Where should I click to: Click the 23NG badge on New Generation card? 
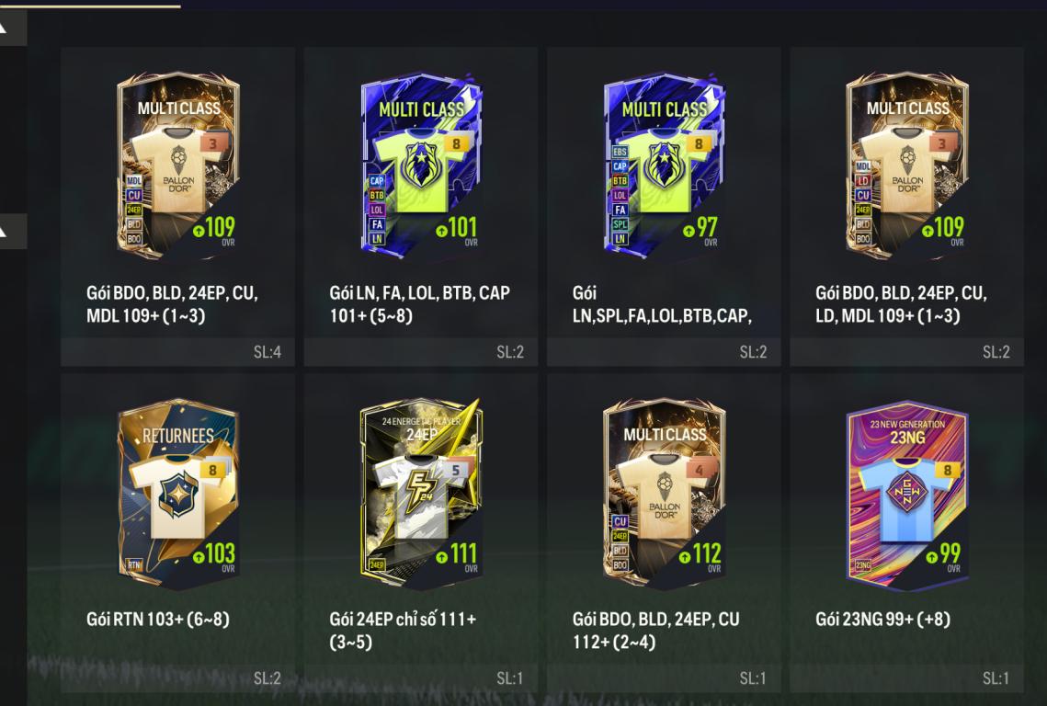863,565
